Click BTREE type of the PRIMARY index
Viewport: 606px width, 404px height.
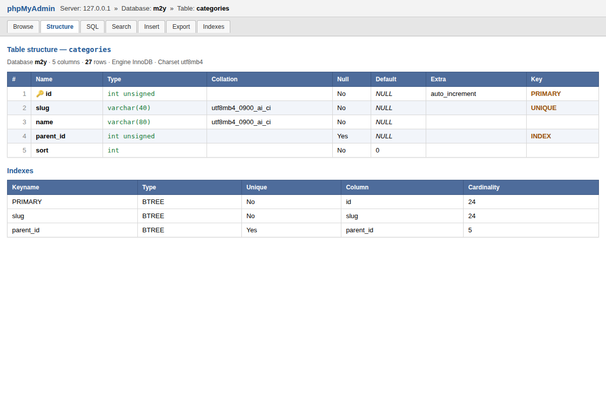(x=153, y=201)
